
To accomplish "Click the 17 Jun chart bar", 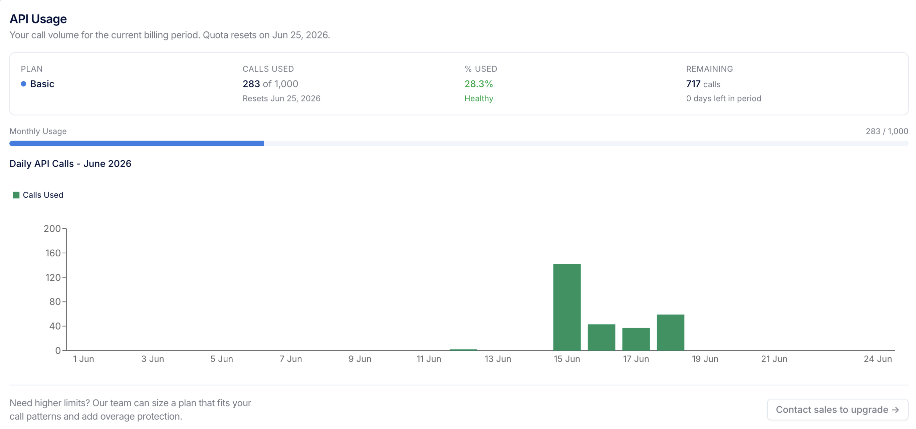I will coord(636,339).
